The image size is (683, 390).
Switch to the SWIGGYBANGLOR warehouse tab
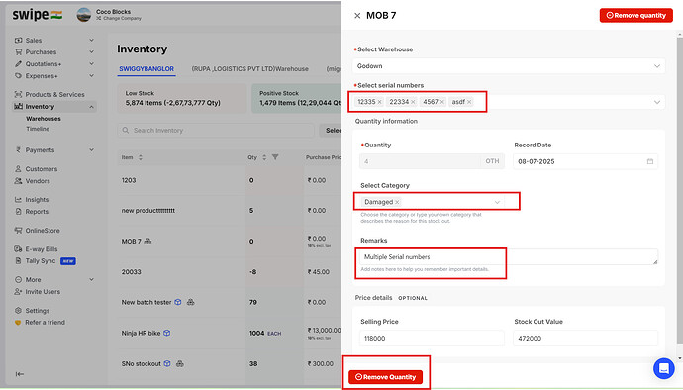tap(146, 69)
